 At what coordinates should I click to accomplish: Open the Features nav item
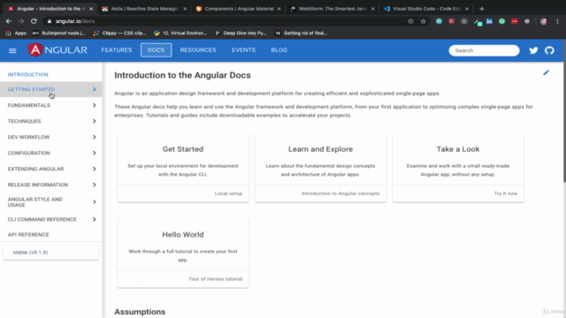(117, 50)
